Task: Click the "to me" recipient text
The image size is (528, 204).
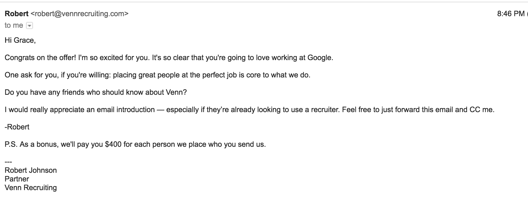Action: click(x=14, y=25)
